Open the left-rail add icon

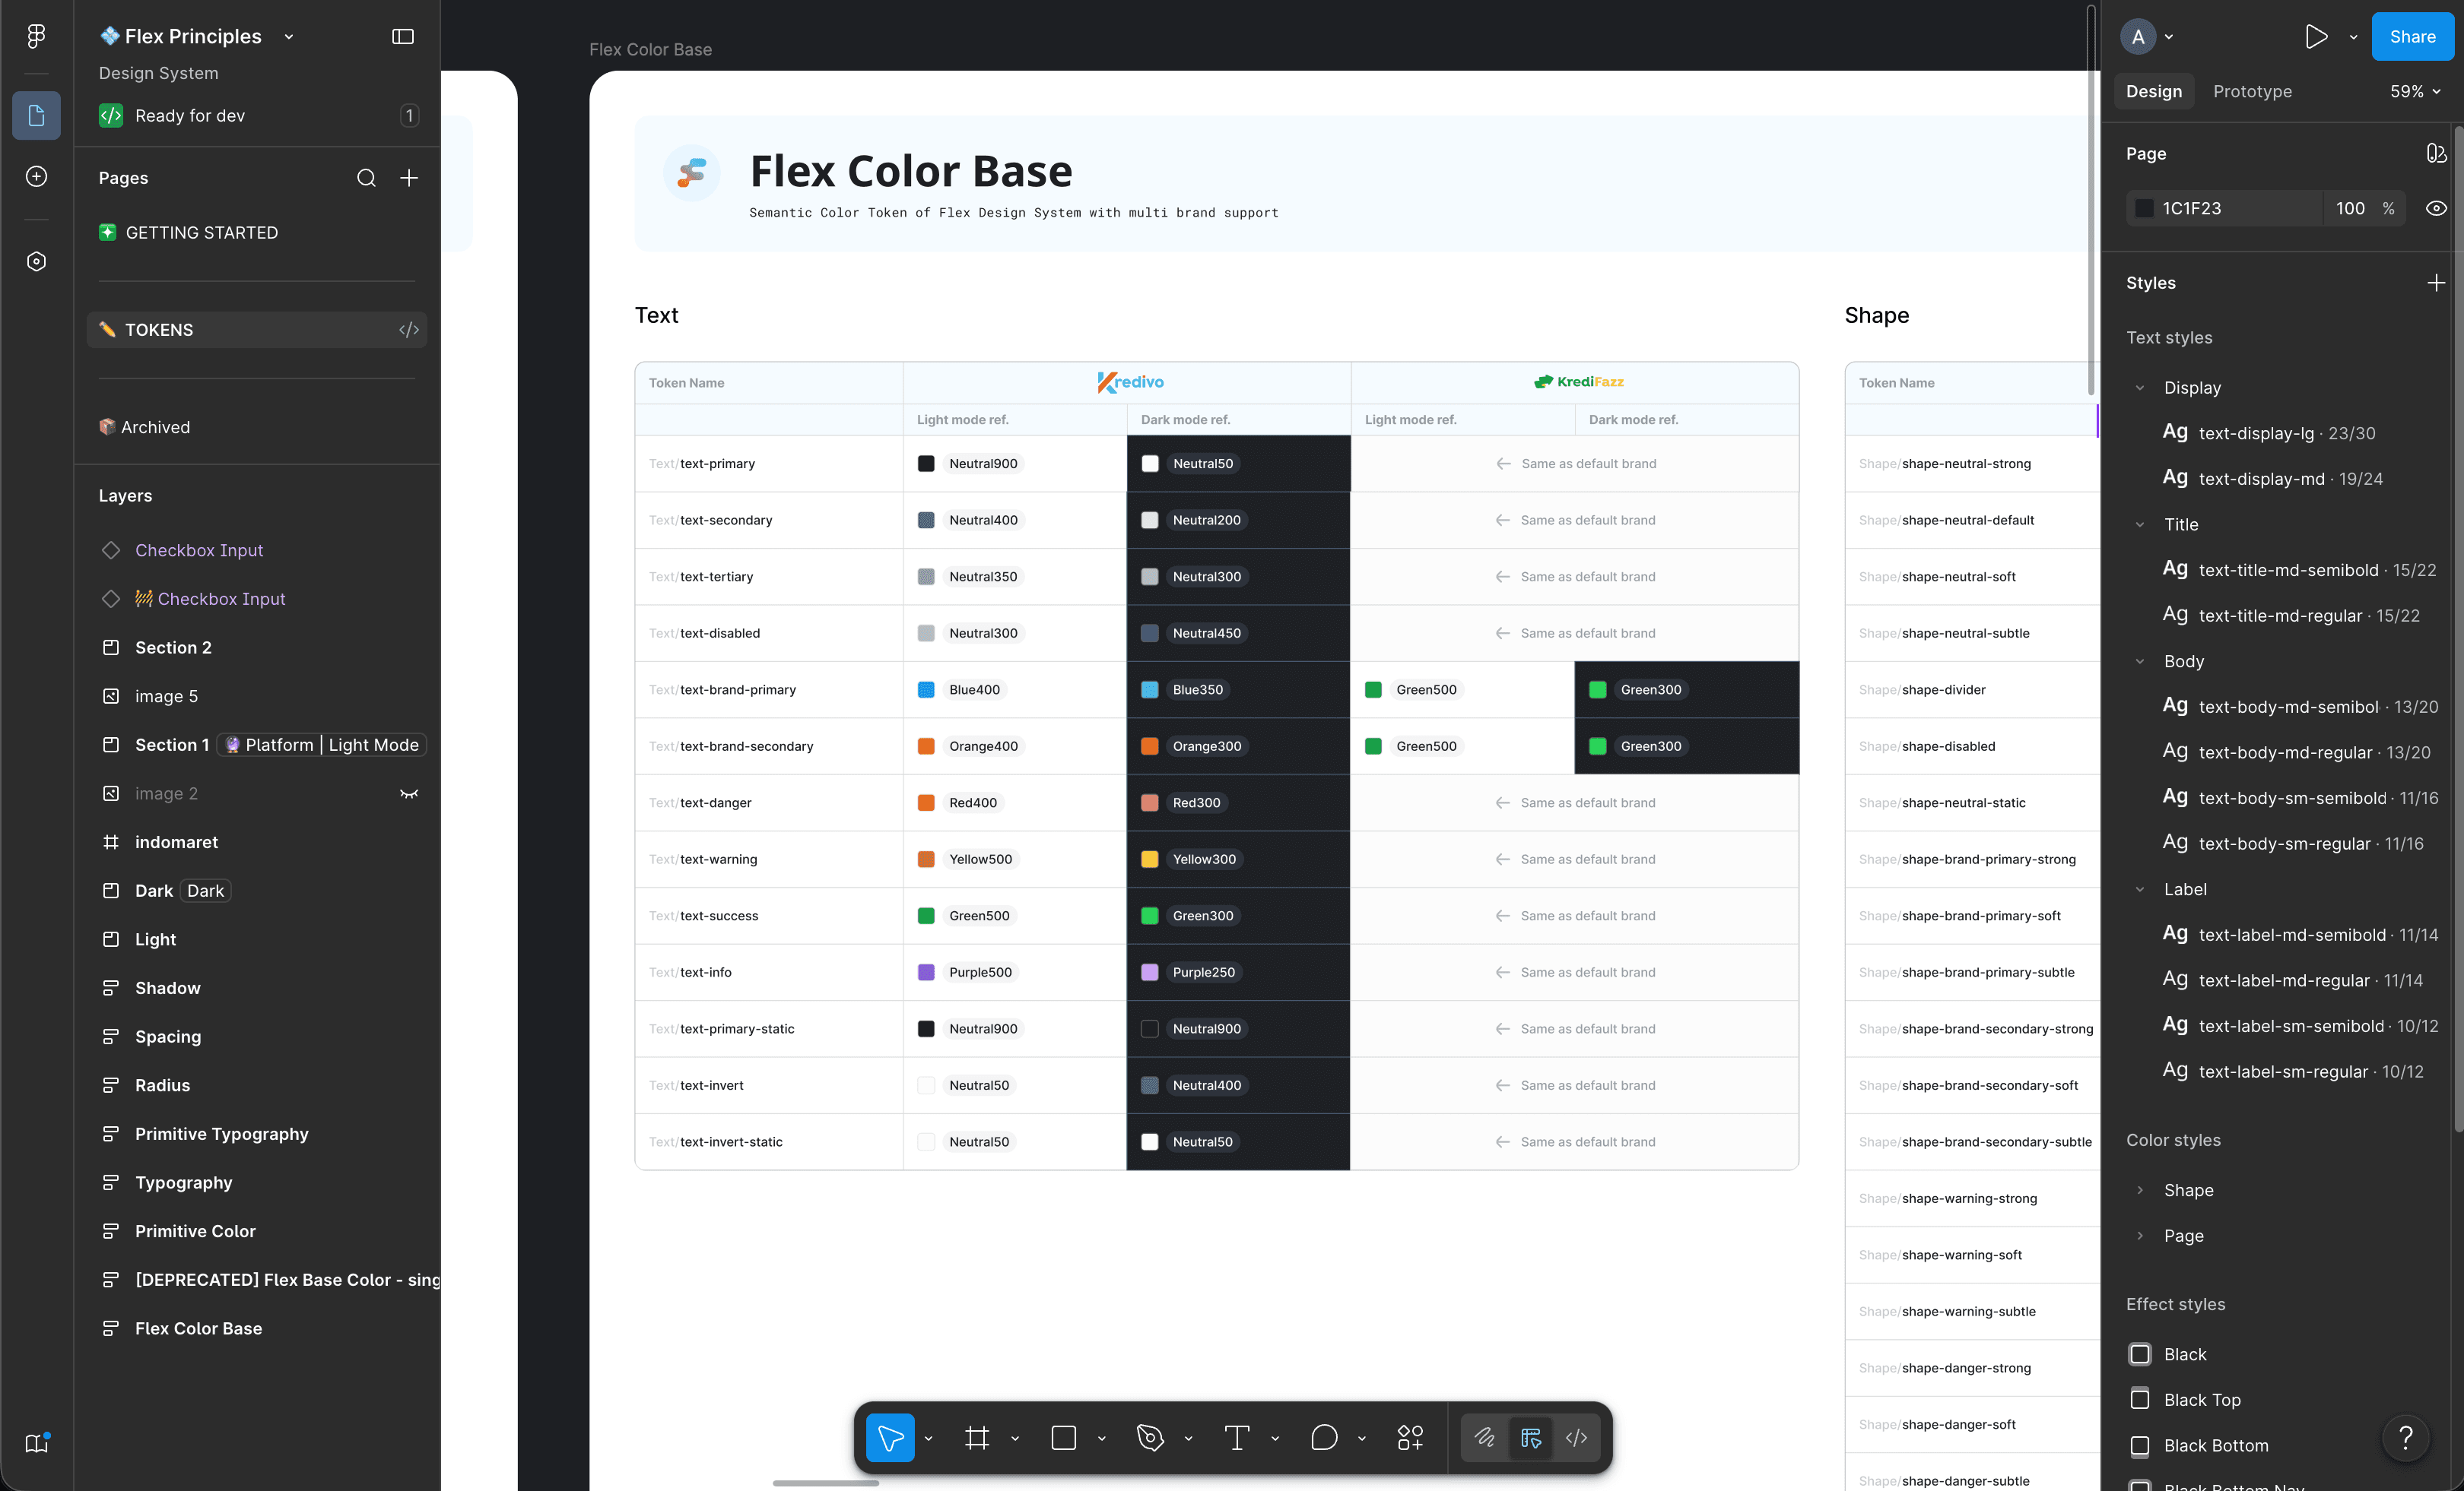pyautogui.click(x=36, y=177)
